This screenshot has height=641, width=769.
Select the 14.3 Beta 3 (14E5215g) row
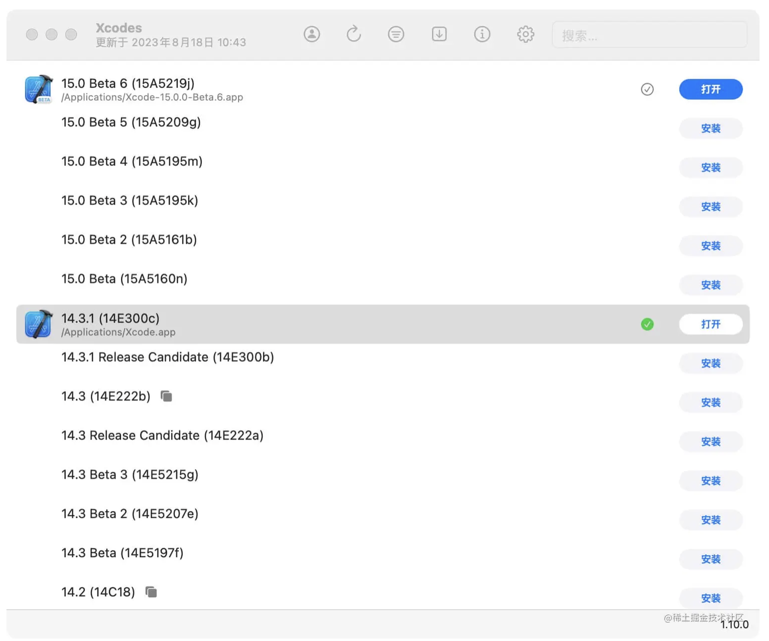383,481
